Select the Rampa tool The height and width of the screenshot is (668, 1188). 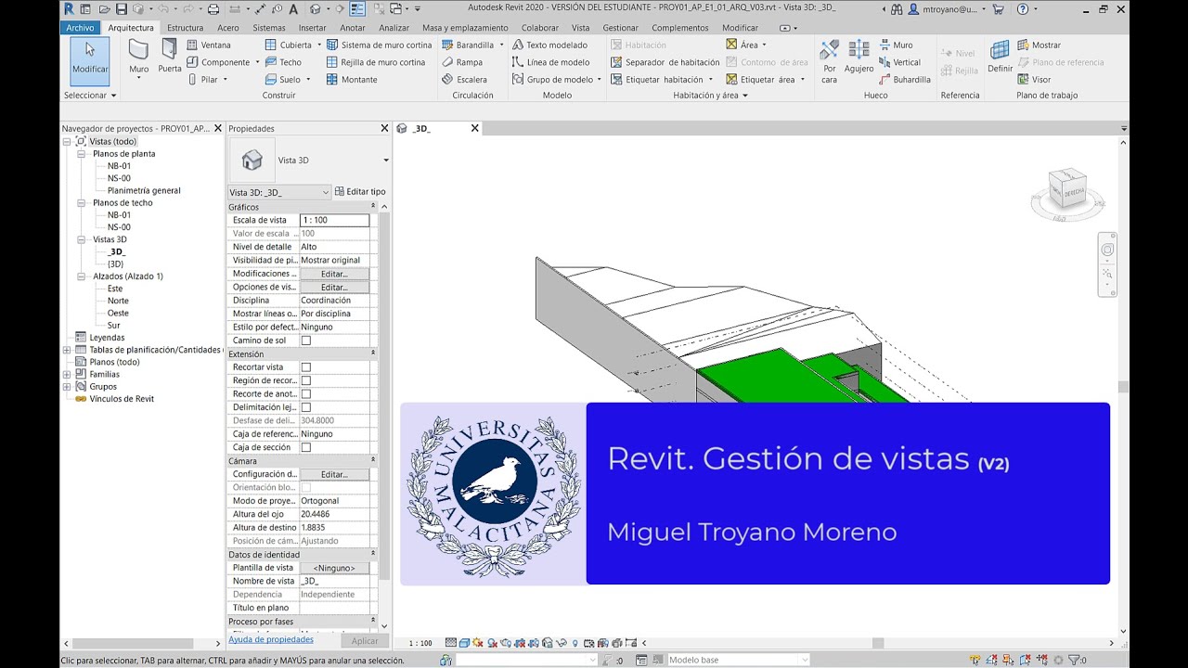[x=462, y=62]
